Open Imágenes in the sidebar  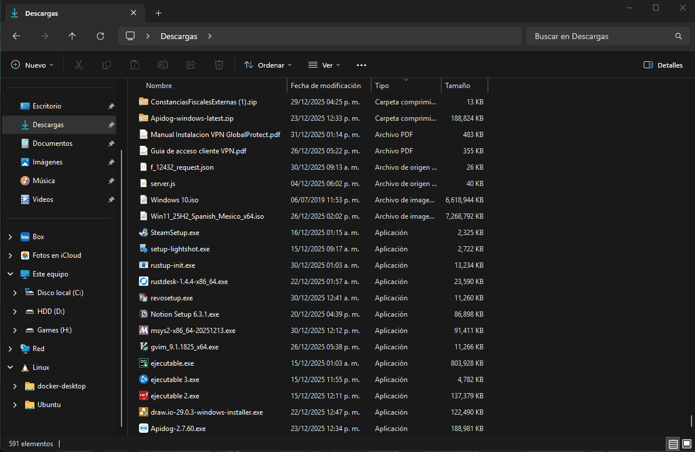[x=59, y=162]
